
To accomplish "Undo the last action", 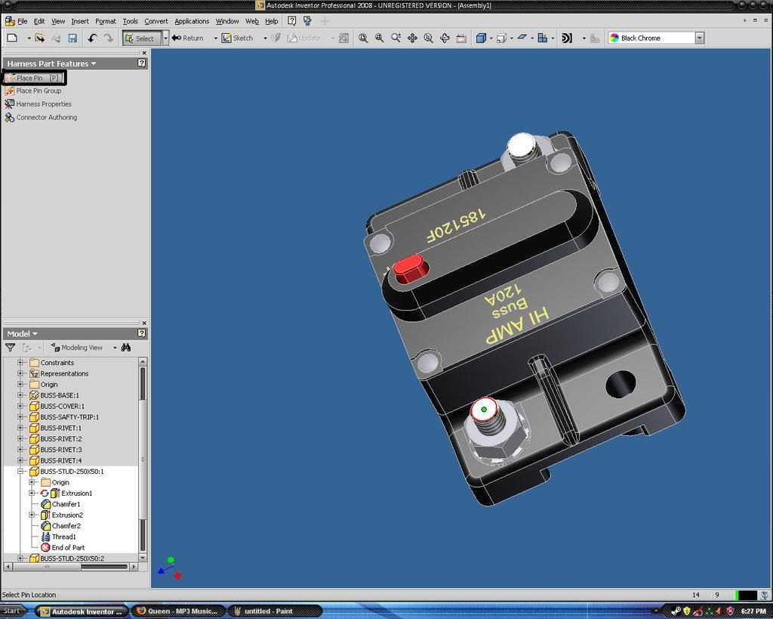I will [x=92, y=38].
